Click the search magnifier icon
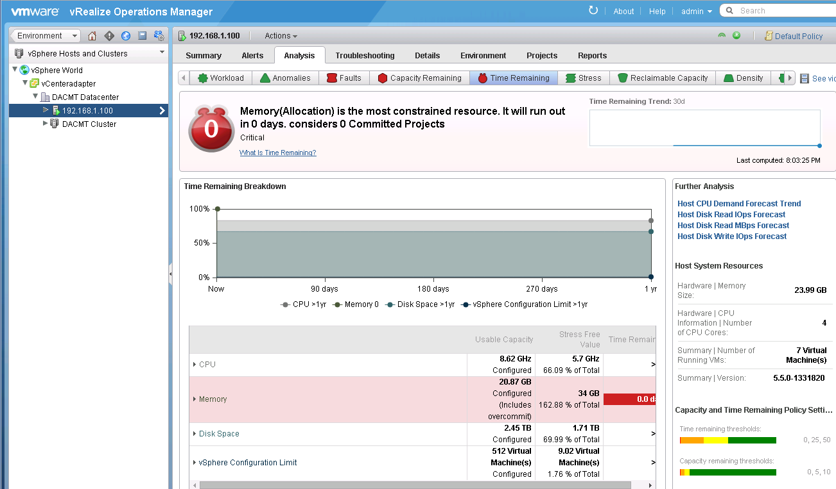Image resolution: width=836 pixels, height=489 pixels. click(730, 10)
